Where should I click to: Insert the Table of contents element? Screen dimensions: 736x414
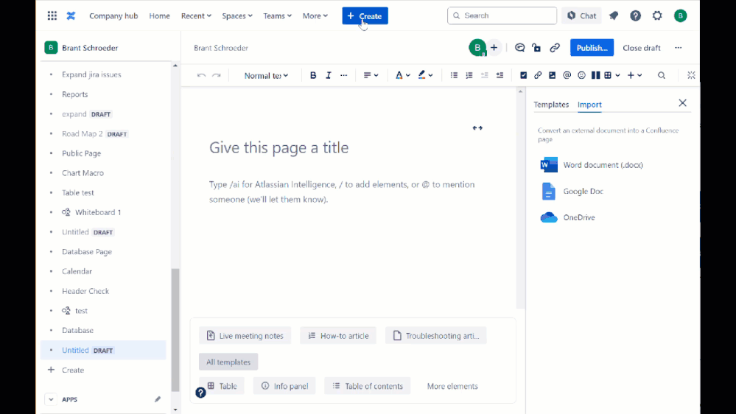coord(368,386)
